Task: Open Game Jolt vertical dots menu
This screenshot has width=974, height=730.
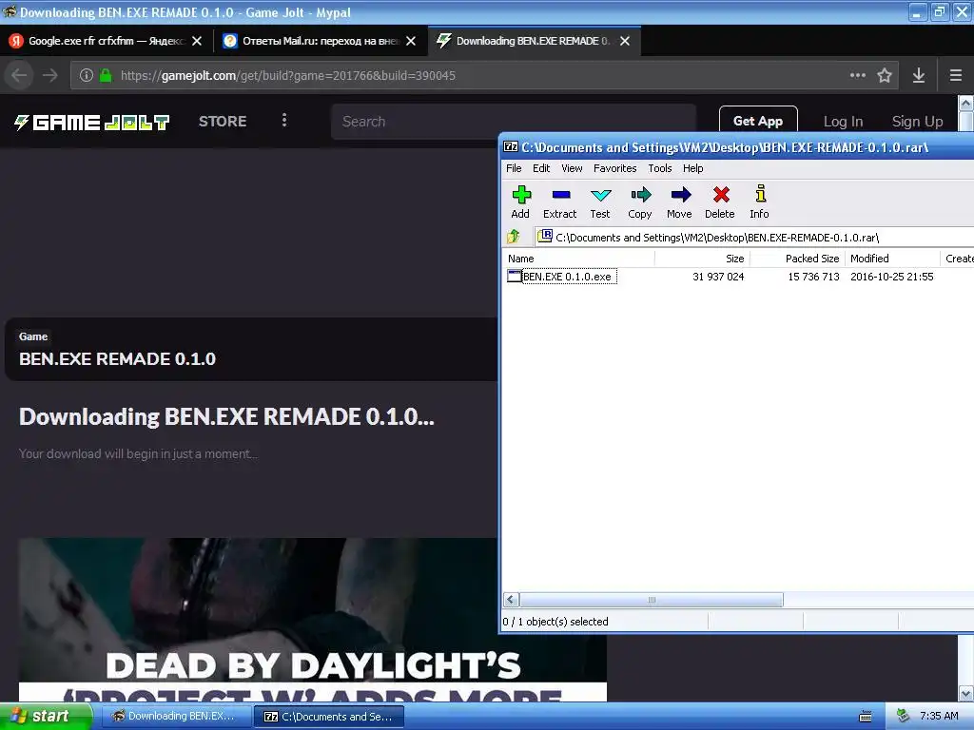Action: [284, 120]
